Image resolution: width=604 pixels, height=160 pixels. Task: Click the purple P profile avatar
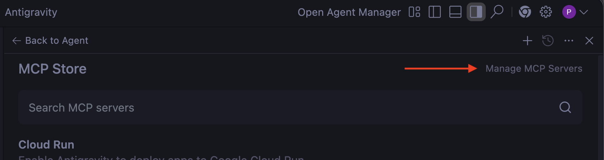point(569,12)
